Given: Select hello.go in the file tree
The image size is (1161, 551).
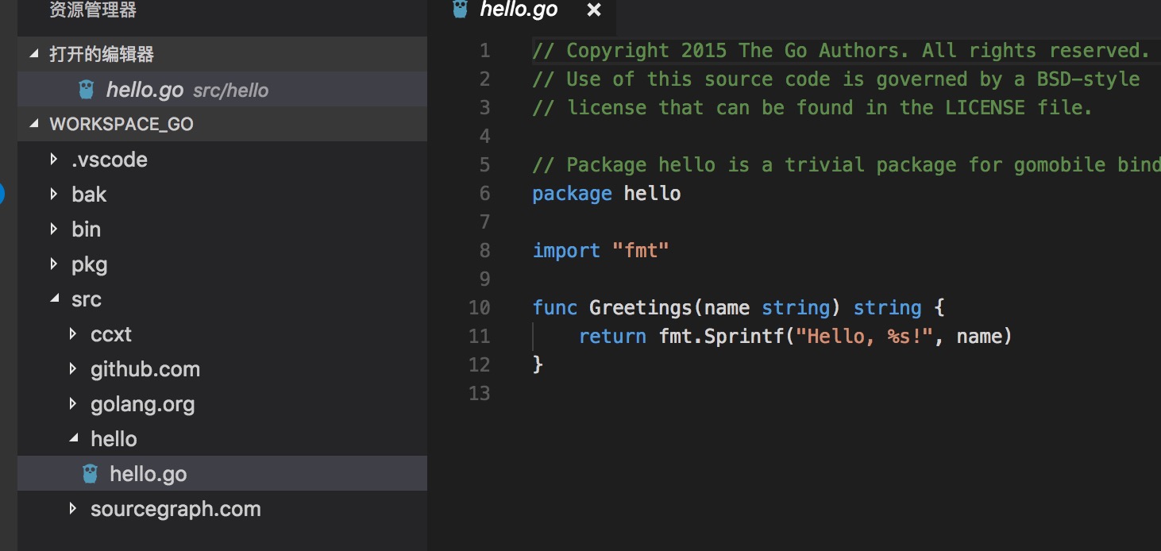Looking at the screenshot, I should coord(222,474).
